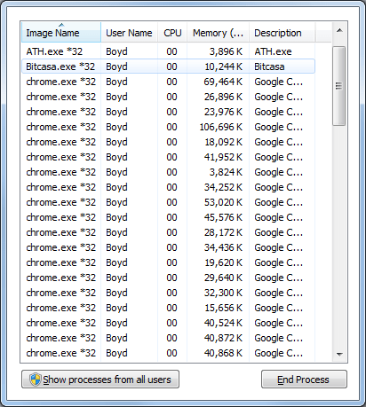Sort by CPU column header
The image size is (366, 407).
pos(172,33)
